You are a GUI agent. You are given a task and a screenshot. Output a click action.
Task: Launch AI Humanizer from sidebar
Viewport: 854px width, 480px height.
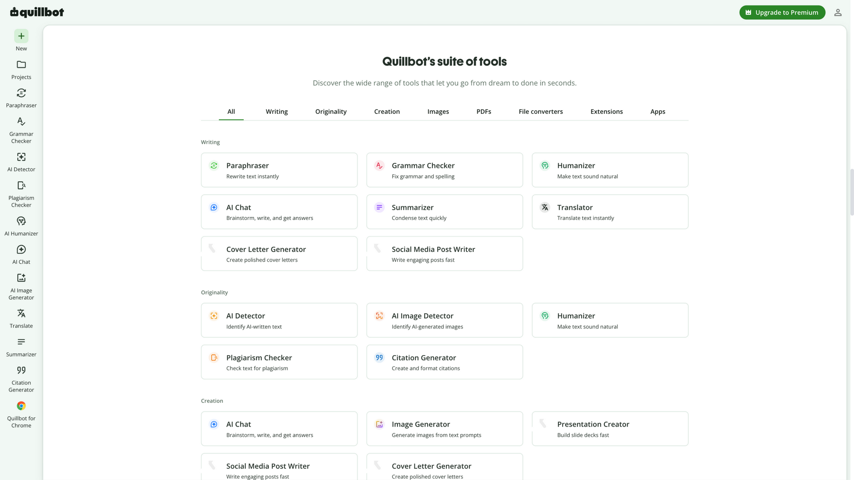click(x=21, y=226)
